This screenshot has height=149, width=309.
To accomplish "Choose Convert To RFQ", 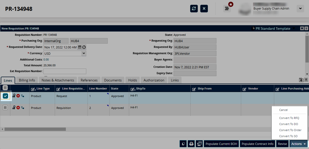I will 290,118.
